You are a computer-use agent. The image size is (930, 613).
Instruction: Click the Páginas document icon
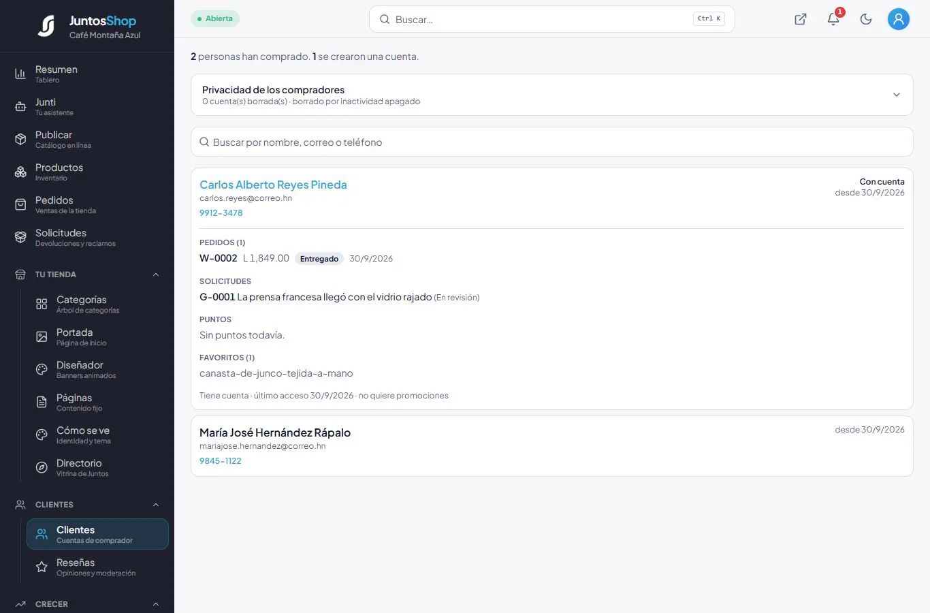click(x=42, y=402)
